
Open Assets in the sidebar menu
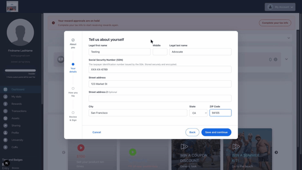click(15, 118)
